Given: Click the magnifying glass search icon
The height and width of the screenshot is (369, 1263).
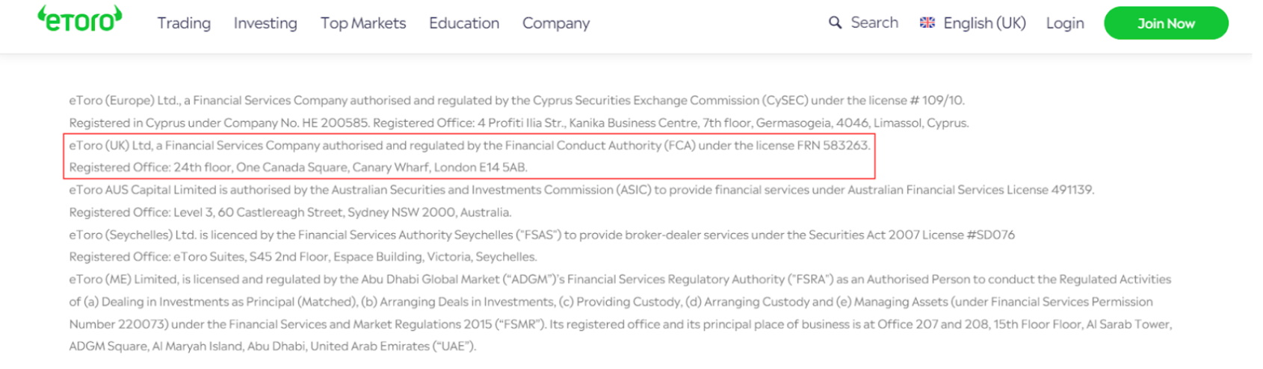Looking at the screenshot, I should pos(835,23).
